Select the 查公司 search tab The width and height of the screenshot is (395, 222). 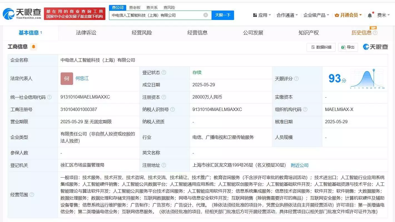point(118,7)
